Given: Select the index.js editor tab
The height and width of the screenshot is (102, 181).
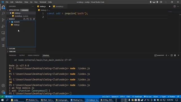Looking at the screenshot, I should tap(43, 7).
